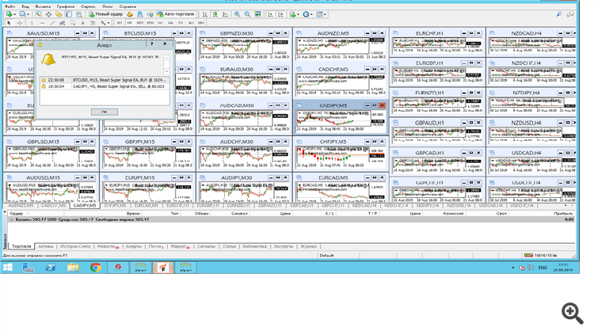Select the crosshair tool
The width and height of the screenshot is (594, 334).
coord(20,23)
